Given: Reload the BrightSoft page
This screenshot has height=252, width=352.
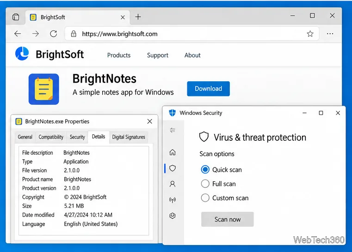Looking at the screenshot, I should pos(54,34).
